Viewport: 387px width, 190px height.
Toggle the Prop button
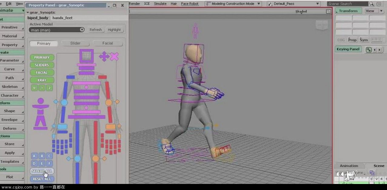pyautogui.click(x=352, y=40)
